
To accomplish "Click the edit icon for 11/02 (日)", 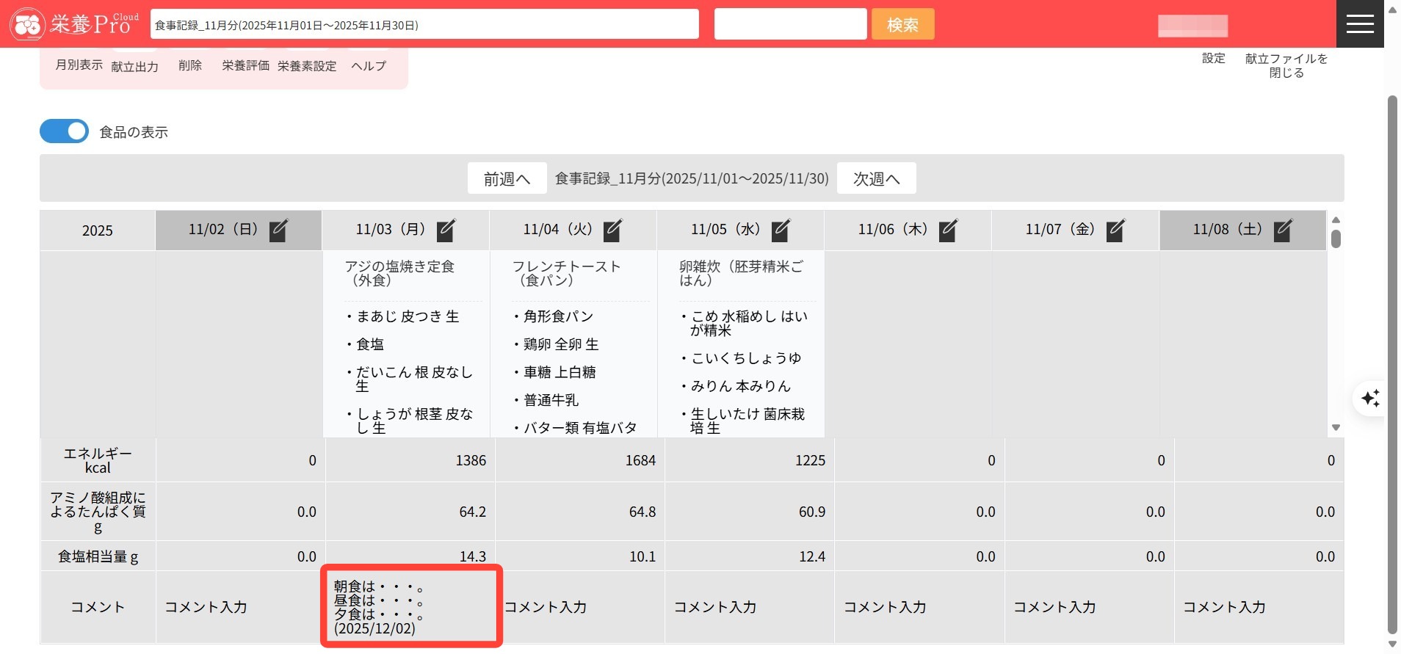I will tap(278, 230).
